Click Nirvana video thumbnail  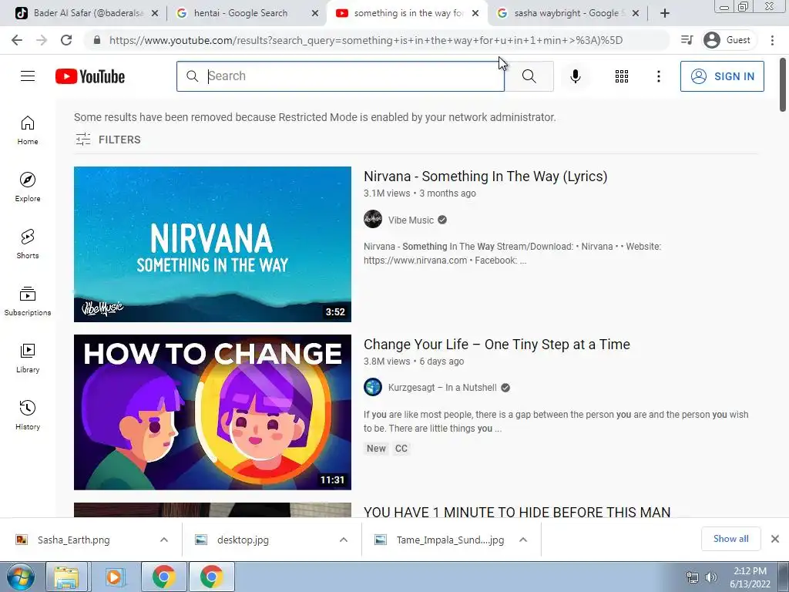click(213, 244)
